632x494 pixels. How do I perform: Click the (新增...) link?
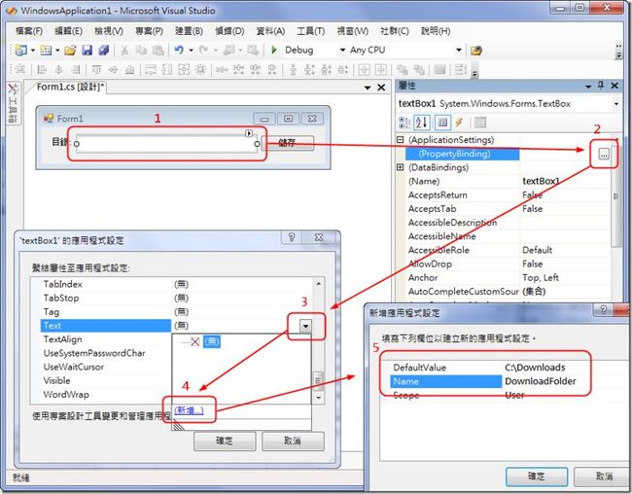tap(189, 410)
